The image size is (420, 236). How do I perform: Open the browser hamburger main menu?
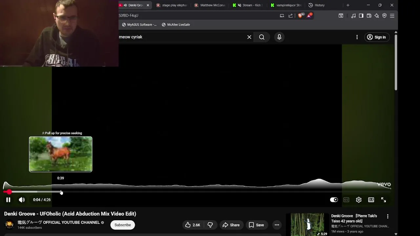392,15
